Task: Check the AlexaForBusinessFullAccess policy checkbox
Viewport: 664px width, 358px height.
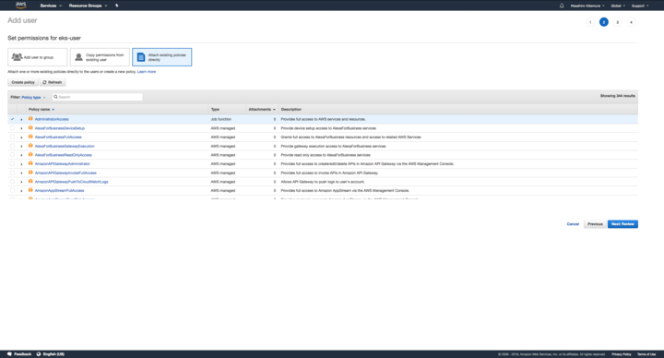Action: 12,137
